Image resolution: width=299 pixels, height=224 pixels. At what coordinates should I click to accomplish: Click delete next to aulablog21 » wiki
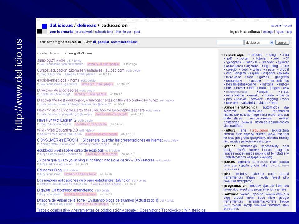[x=77, y=61]
